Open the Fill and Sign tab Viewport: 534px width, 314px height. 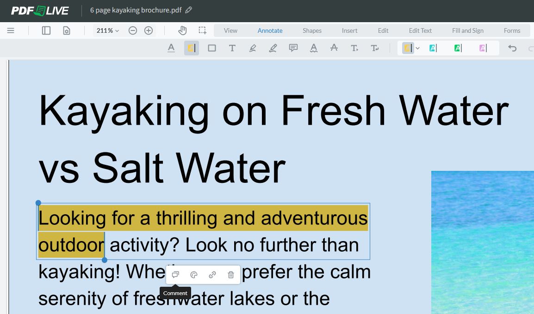[467, 30]
